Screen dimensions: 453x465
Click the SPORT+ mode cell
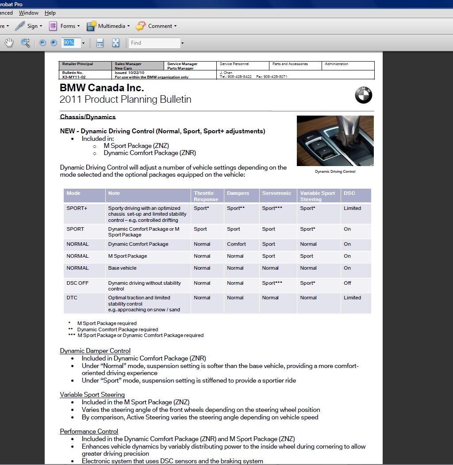click(84, 213)
